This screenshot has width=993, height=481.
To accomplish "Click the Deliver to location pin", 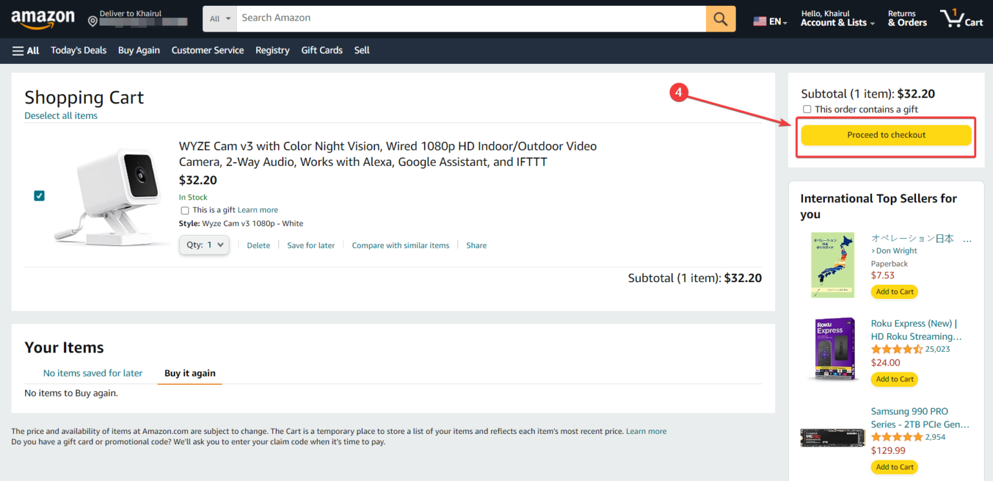I will [x=92, y=21].
